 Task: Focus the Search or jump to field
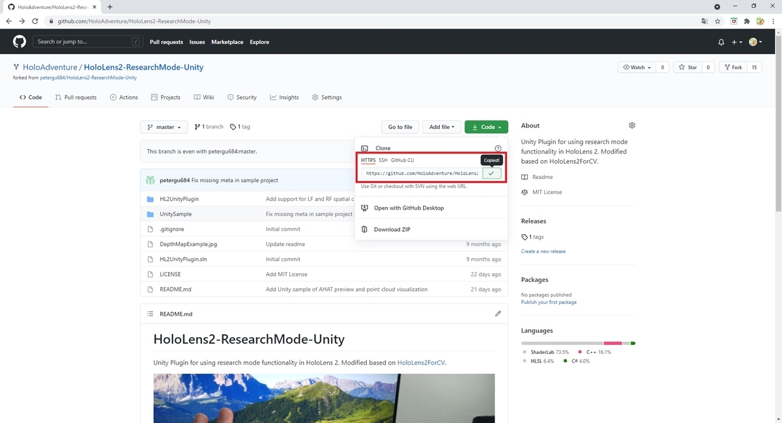(88, 42)
